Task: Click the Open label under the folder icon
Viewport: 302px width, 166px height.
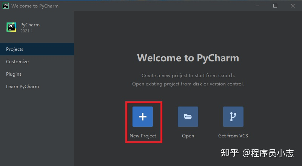Action: [188, 136]
